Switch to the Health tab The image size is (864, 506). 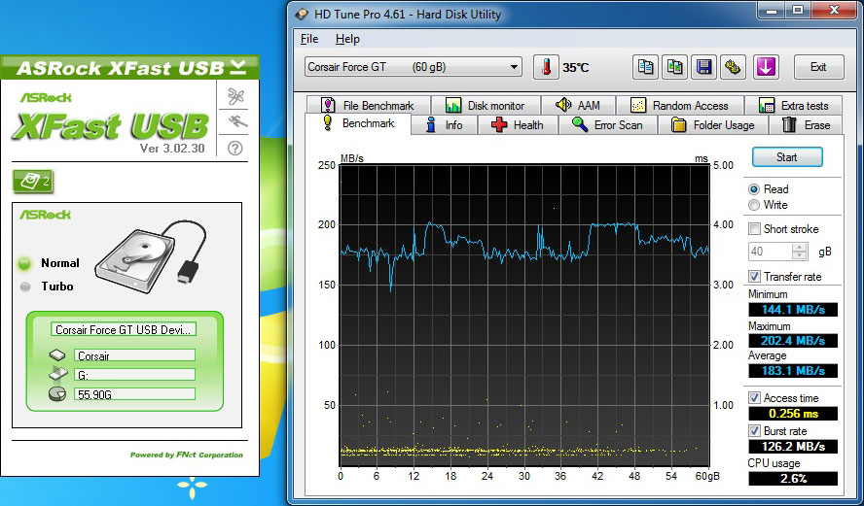click(x=518, y=125)
